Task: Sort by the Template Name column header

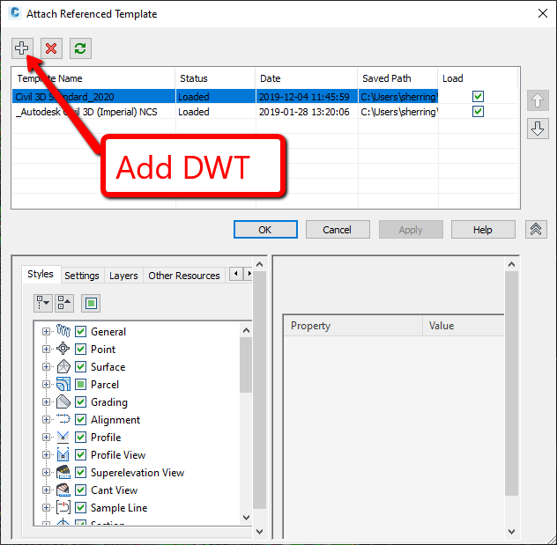Action: [x=93, y=78]
